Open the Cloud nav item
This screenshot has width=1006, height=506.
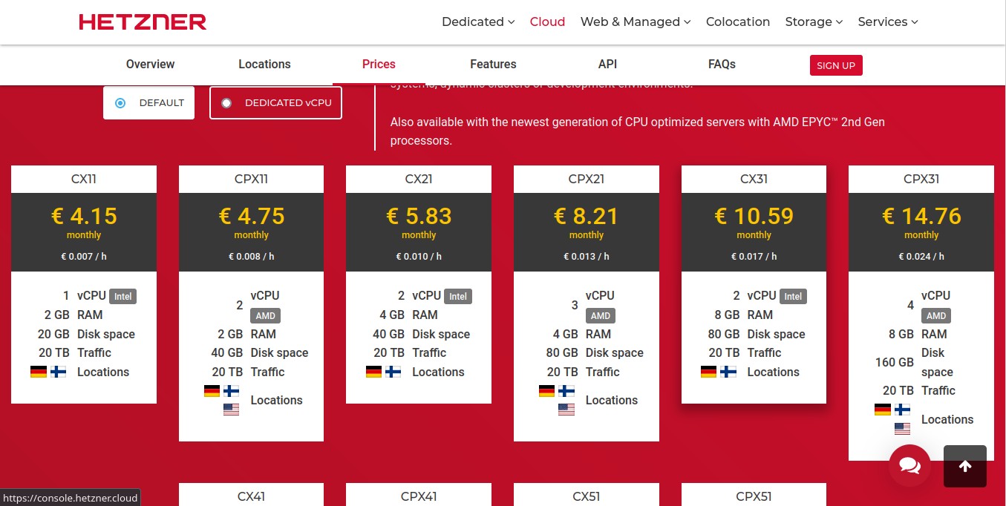[547, 22]
